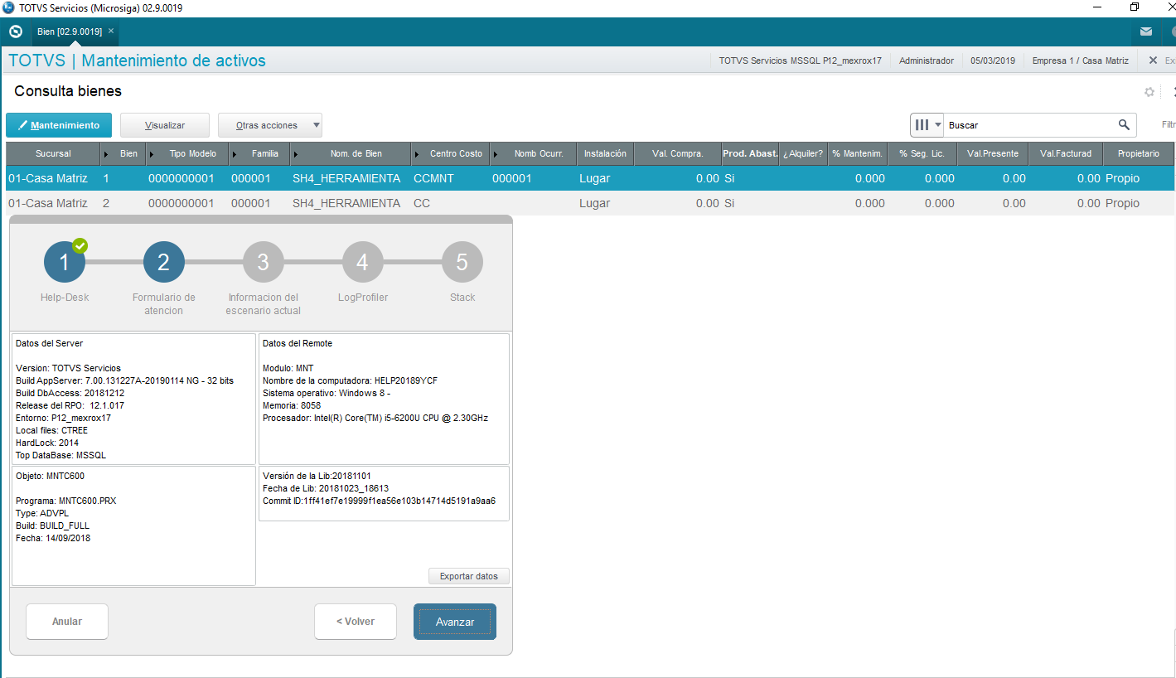Viewport: 1176px width, 678px height.
Task: Click the Avanzar button
Action: [455, 622]
